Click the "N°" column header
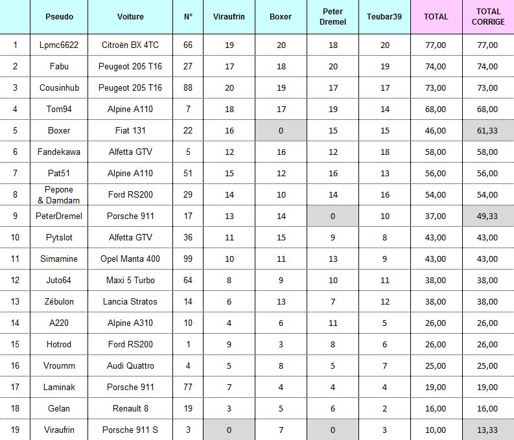 tap(188, 17)
